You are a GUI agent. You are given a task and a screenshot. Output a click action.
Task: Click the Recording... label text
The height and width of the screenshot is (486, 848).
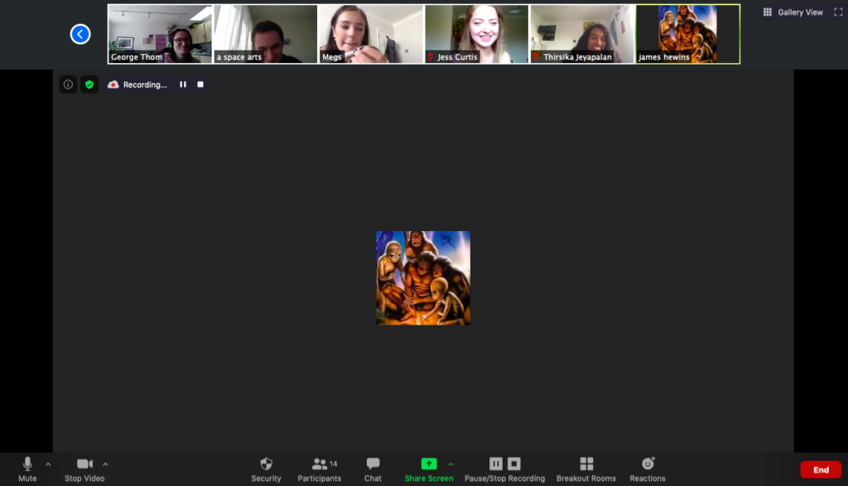pyautogui.click(x=145, y=84)
